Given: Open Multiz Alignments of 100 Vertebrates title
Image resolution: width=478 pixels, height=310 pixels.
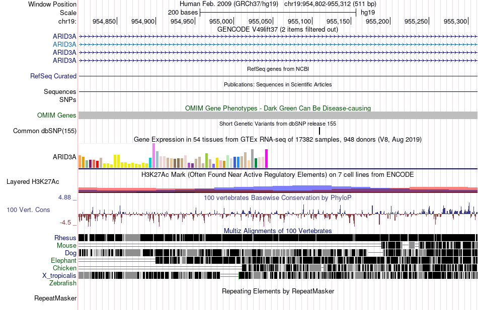Looking at the screenshot, I should pyautogui.click(x=278, y=231).
